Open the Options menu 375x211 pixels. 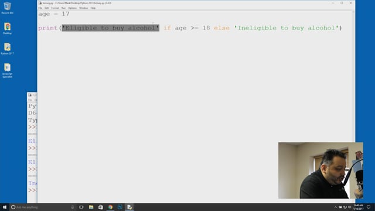pyautogui.click(x=73, y=8)
